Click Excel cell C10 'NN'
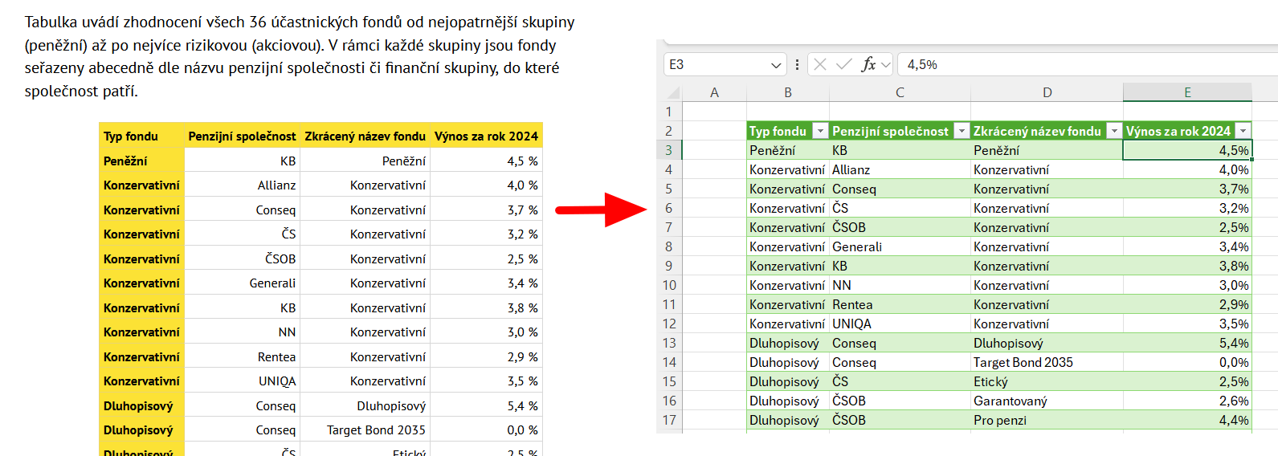1278x456 pixels. tap(900, 285)
